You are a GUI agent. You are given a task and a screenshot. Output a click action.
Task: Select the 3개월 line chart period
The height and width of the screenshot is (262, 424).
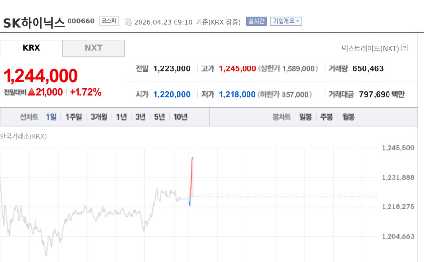tap(99, 117)
